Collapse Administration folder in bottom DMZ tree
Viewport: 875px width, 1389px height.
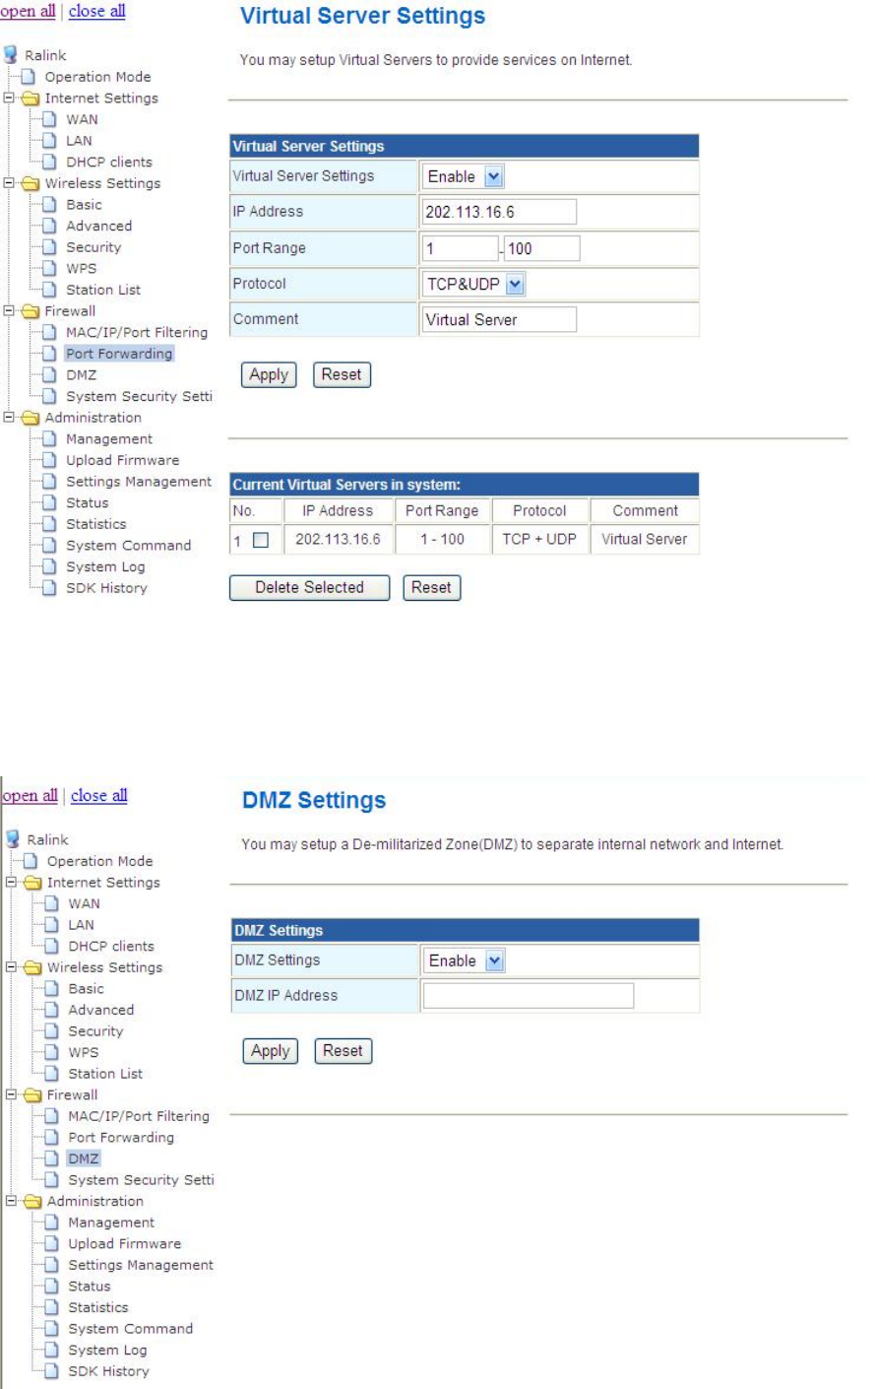(11, 1201)
